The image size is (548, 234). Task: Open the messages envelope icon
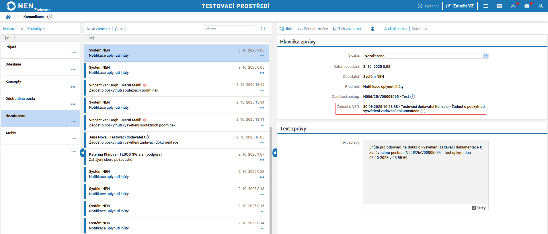[x=527, y=6]
